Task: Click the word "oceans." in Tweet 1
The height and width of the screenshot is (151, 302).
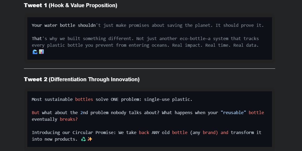Action: point(160,45)
